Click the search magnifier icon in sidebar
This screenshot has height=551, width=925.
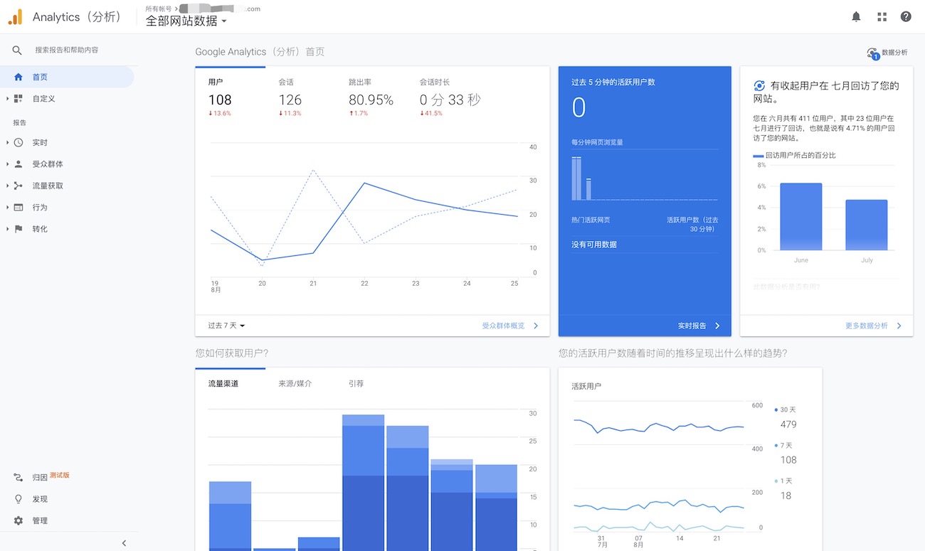18,50
